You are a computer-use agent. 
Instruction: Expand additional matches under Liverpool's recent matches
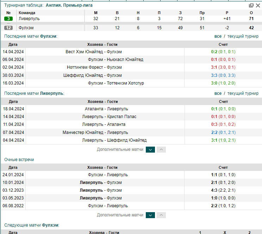150,149
